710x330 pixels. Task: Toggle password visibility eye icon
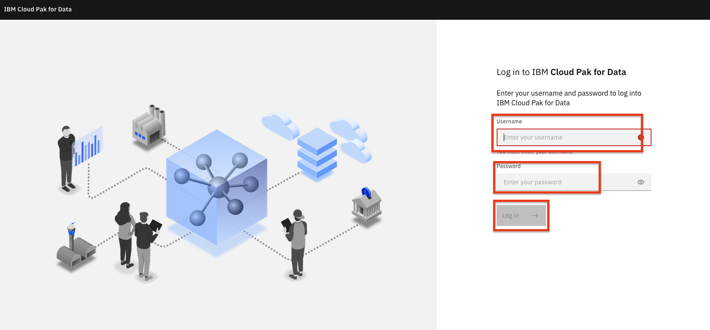pyautogui.click(x=641, y=182)
